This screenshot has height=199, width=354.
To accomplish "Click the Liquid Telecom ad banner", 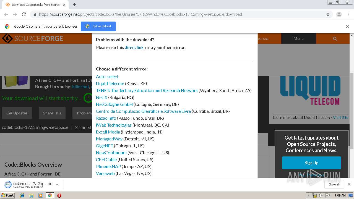I will 310,91.
